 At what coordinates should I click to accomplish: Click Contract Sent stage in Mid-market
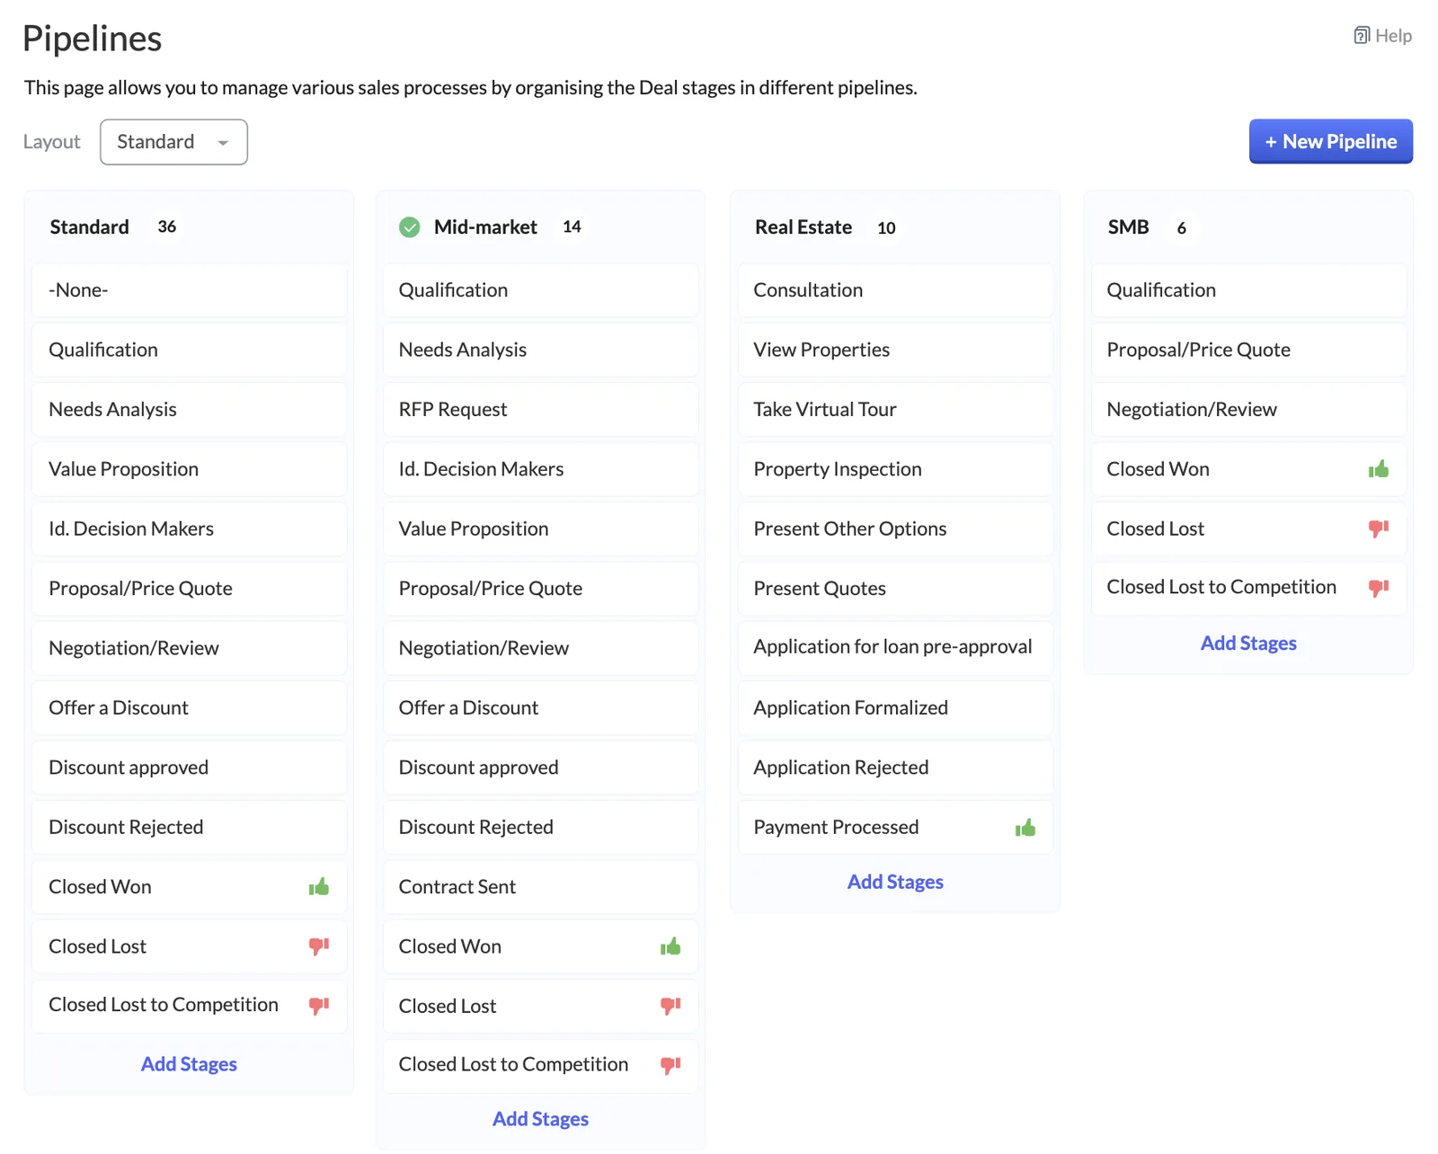tap(540, 887)
